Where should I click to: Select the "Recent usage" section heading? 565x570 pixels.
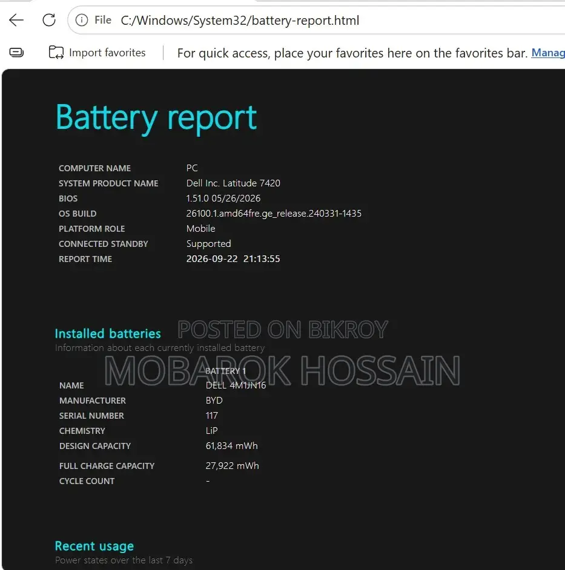pos(94,546)
